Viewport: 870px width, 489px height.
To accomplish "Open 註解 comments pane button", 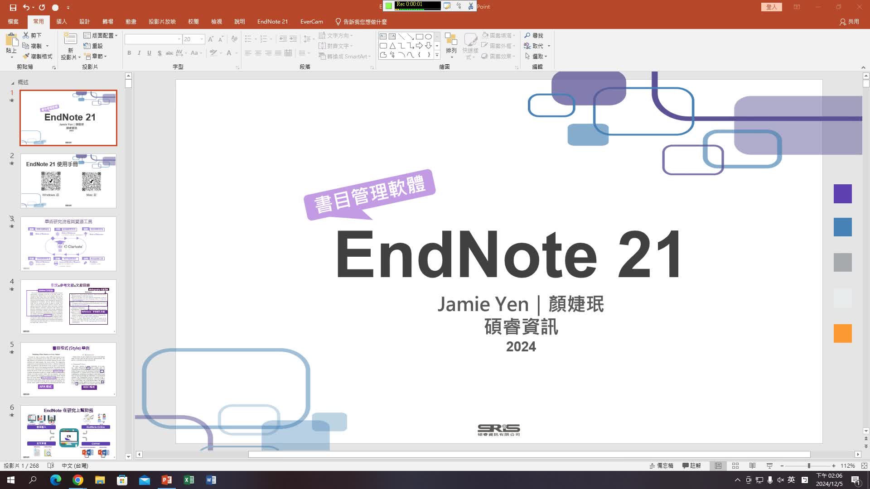I will [x=691, y=465].
